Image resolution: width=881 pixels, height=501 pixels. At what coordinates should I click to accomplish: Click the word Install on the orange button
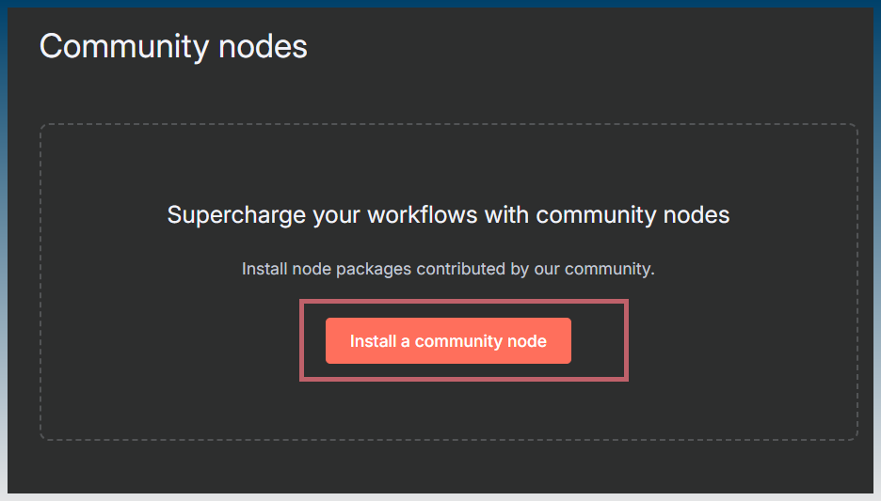[x=373, y=341]
